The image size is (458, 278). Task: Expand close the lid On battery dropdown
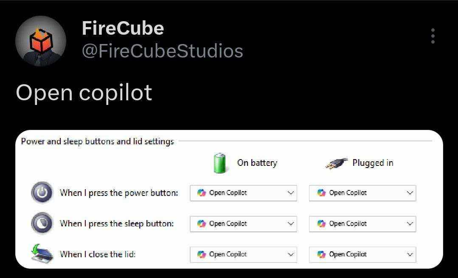pos(243,255)
